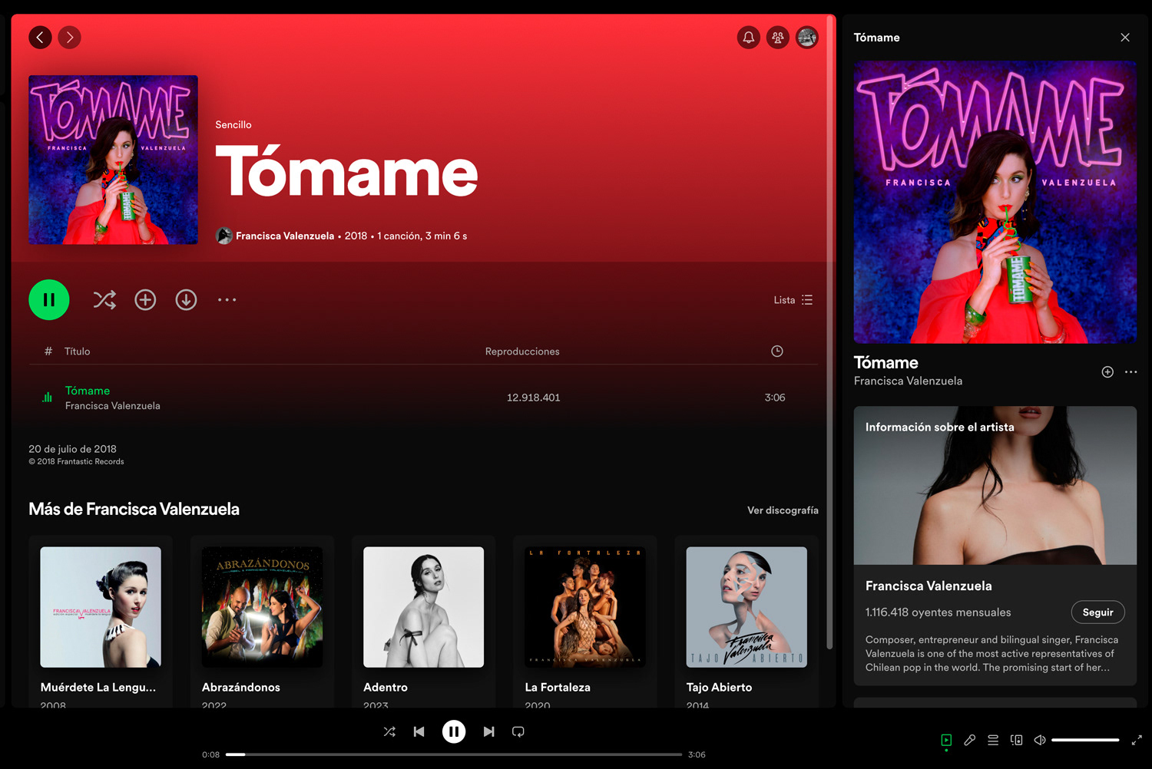Image resolution: width=1152 pixels, height=769 pixels.
Task: Open Francisca Valenzuela artist link under track
Action: 113,406
